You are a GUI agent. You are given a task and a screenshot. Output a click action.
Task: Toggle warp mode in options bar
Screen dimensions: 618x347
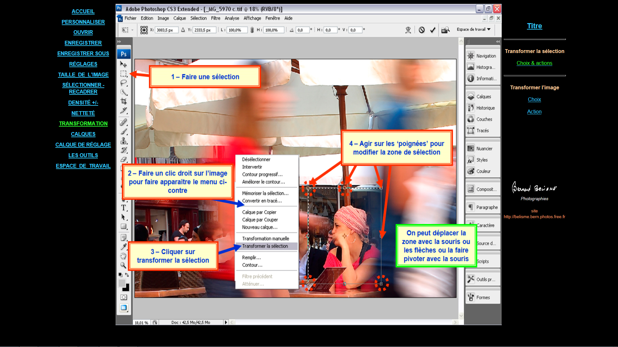(x=408, y=30)
